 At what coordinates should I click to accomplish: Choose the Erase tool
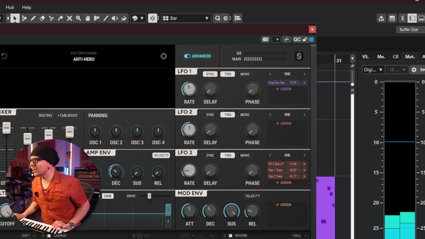42,18
